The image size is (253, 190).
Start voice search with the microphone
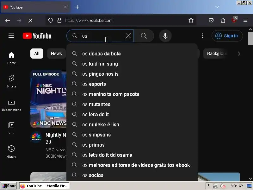[x=165, y=36]
